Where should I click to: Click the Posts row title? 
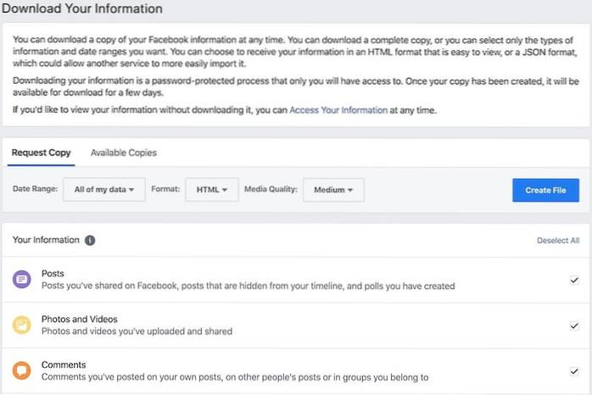(x=53, y=274)
